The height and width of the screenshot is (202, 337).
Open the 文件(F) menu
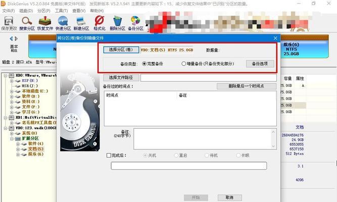point(9,11)
